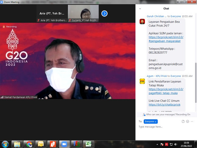Show next participants with the blue arrow
Viewport: 197px width, 148px height.
pyautogui.click(x=104, y=13)
